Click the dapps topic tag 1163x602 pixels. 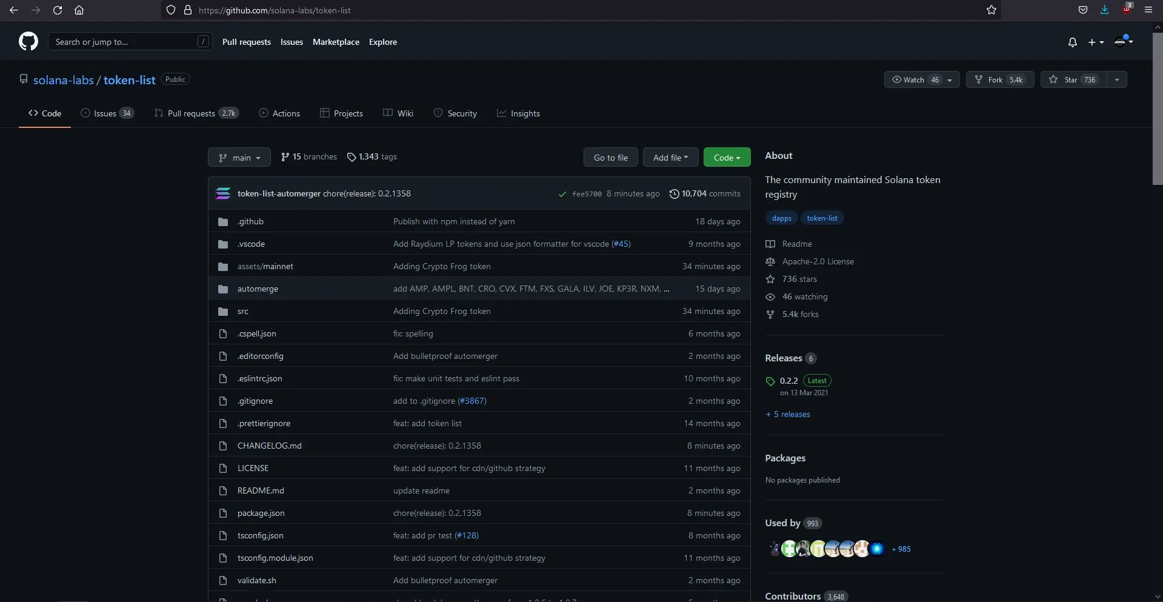781,218
